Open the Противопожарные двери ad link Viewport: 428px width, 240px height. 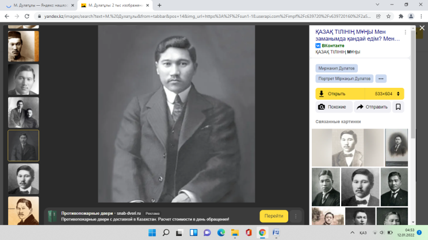coord(101,214)
